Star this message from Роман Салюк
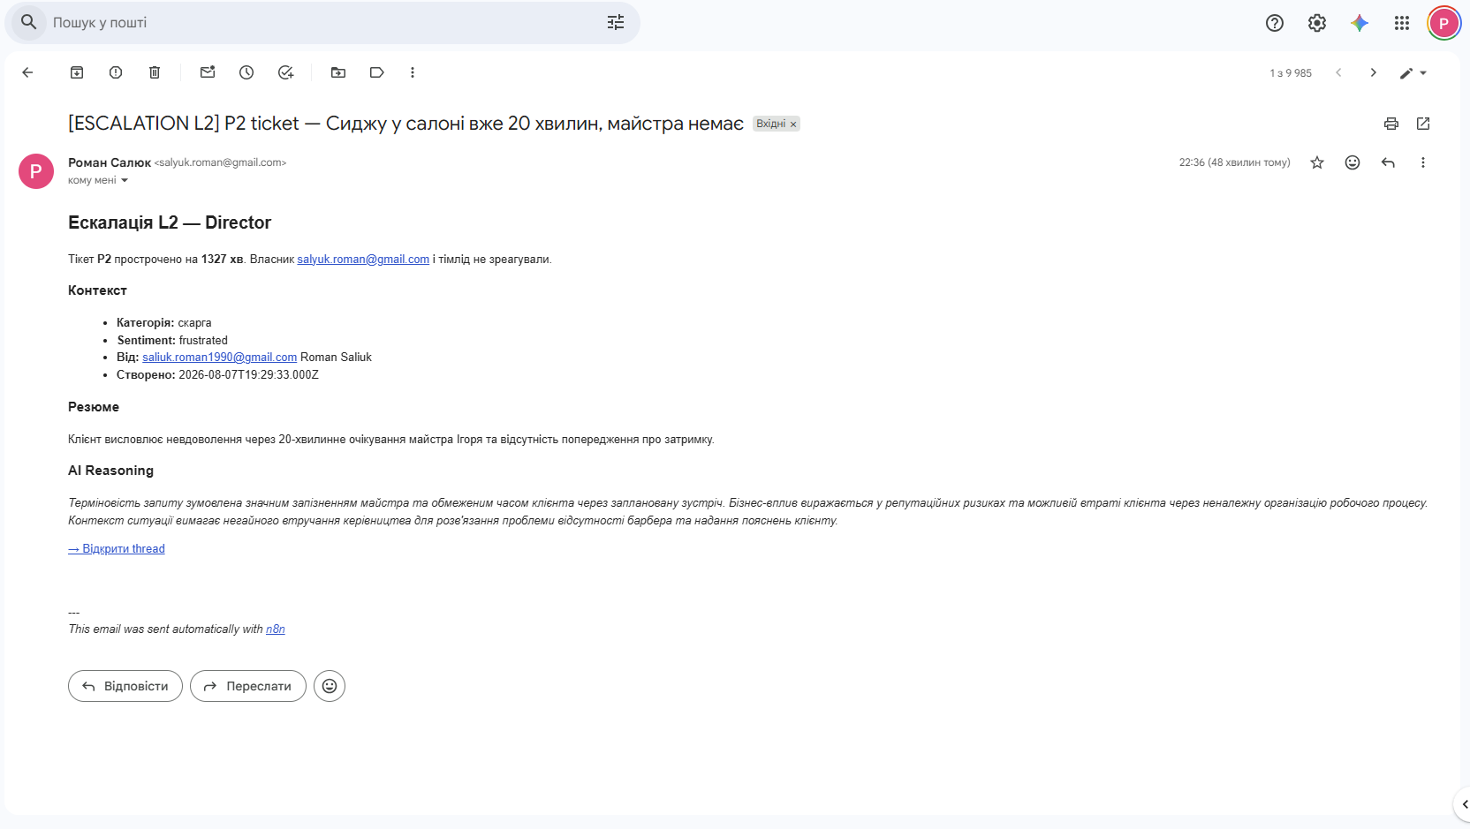1470x829 pixels. click(x=1317, y=162)
